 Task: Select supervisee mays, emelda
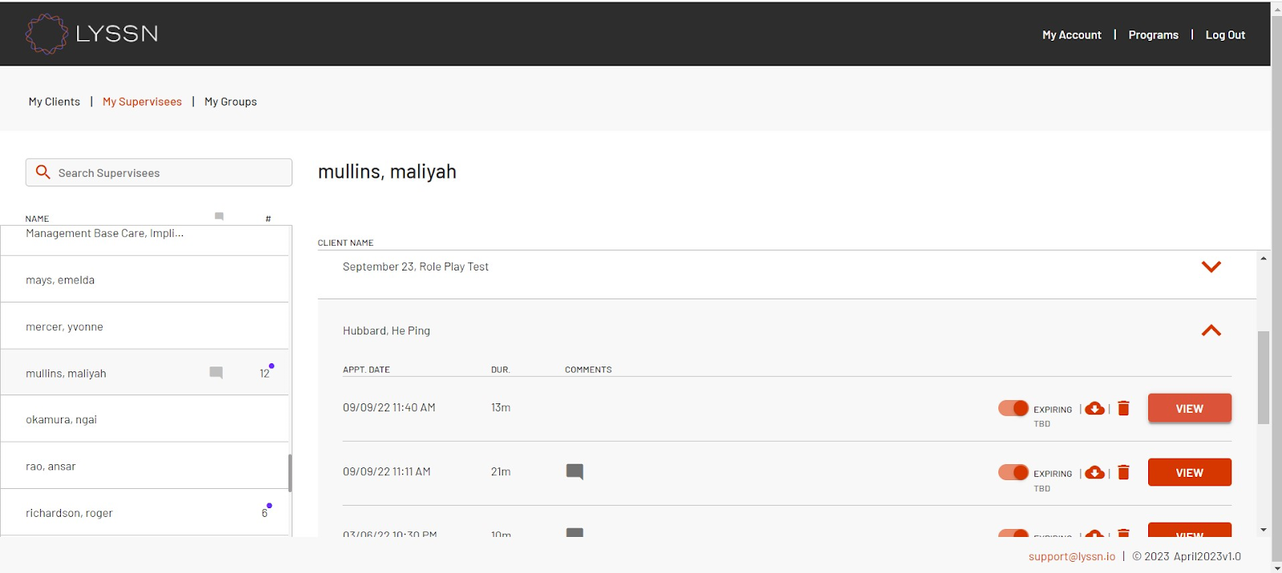[x=145, y=279]
